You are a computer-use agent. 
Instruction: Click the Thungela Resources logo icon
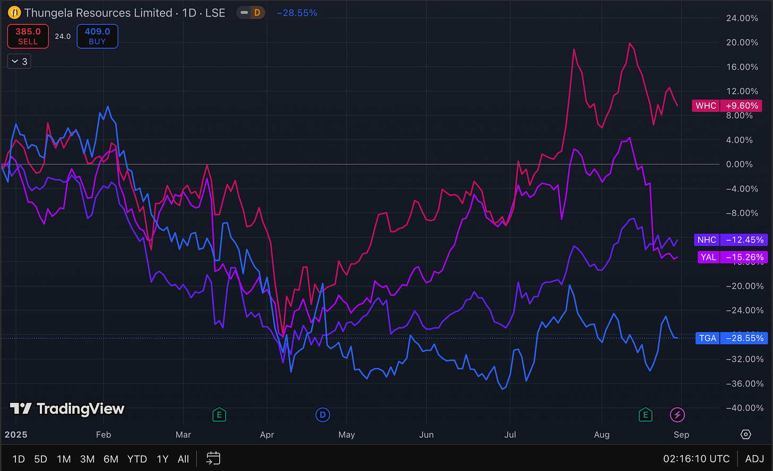[14, 13]
